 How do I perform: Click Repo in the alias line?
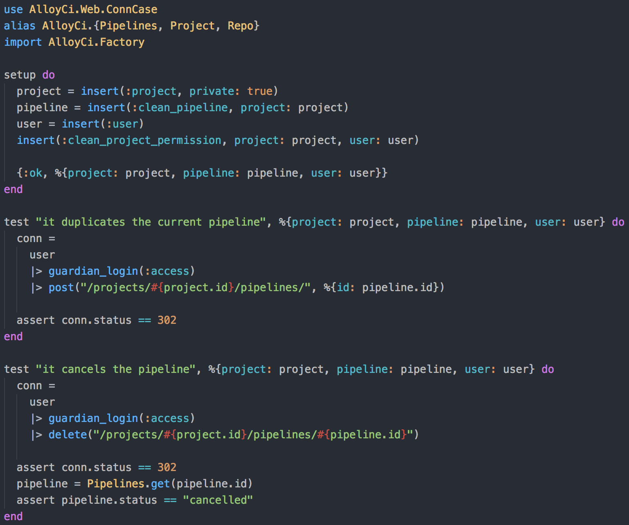pyautogui.click(x=240, y=26)
